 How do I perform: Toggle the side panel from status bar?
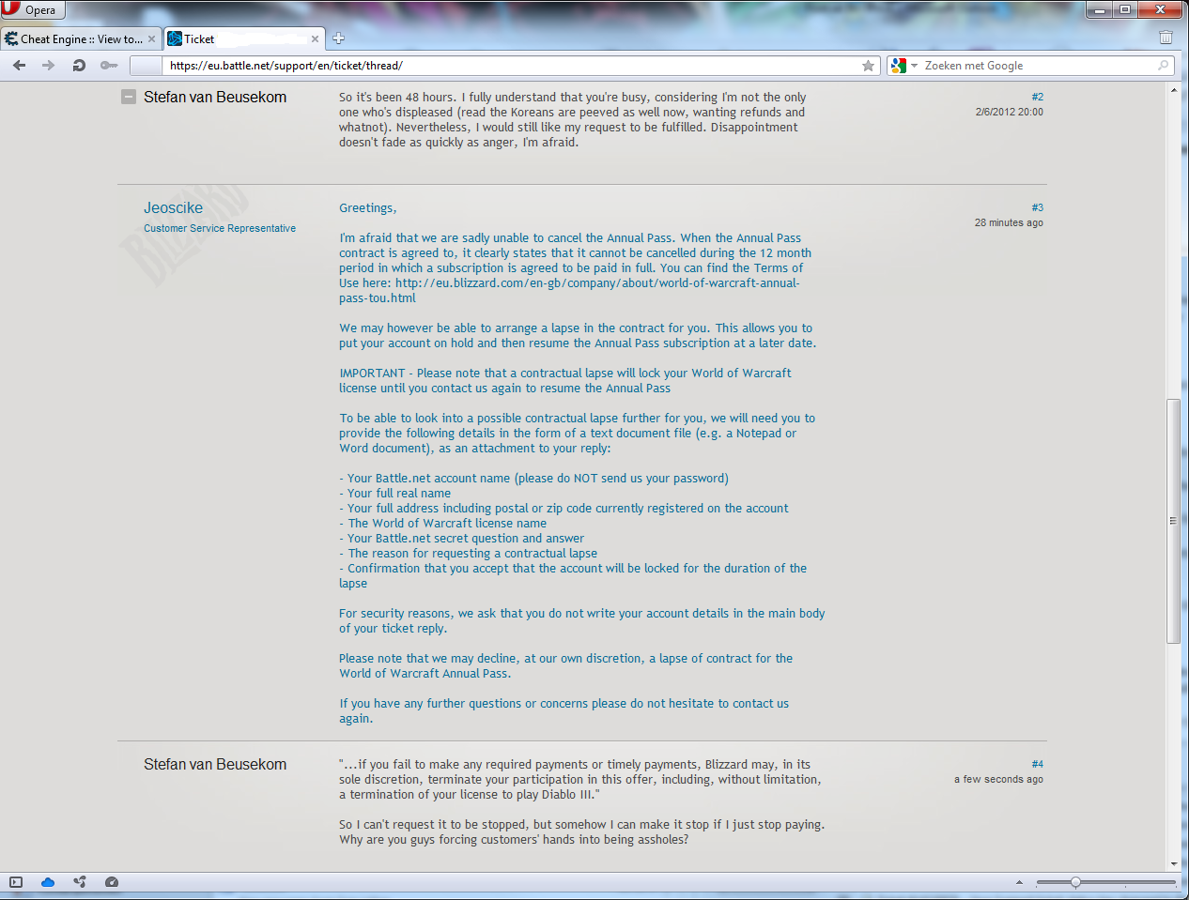(16, 882)
